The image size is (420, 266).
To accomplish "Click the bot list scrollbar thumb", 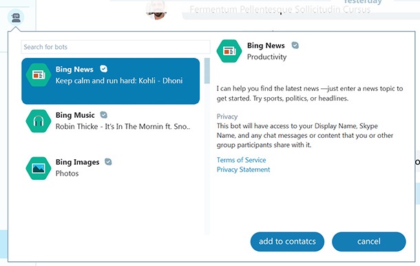I will click(207, 71).
